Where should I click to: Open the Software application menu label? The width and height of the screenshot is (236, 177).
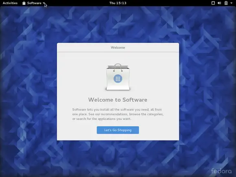(34, 3)
